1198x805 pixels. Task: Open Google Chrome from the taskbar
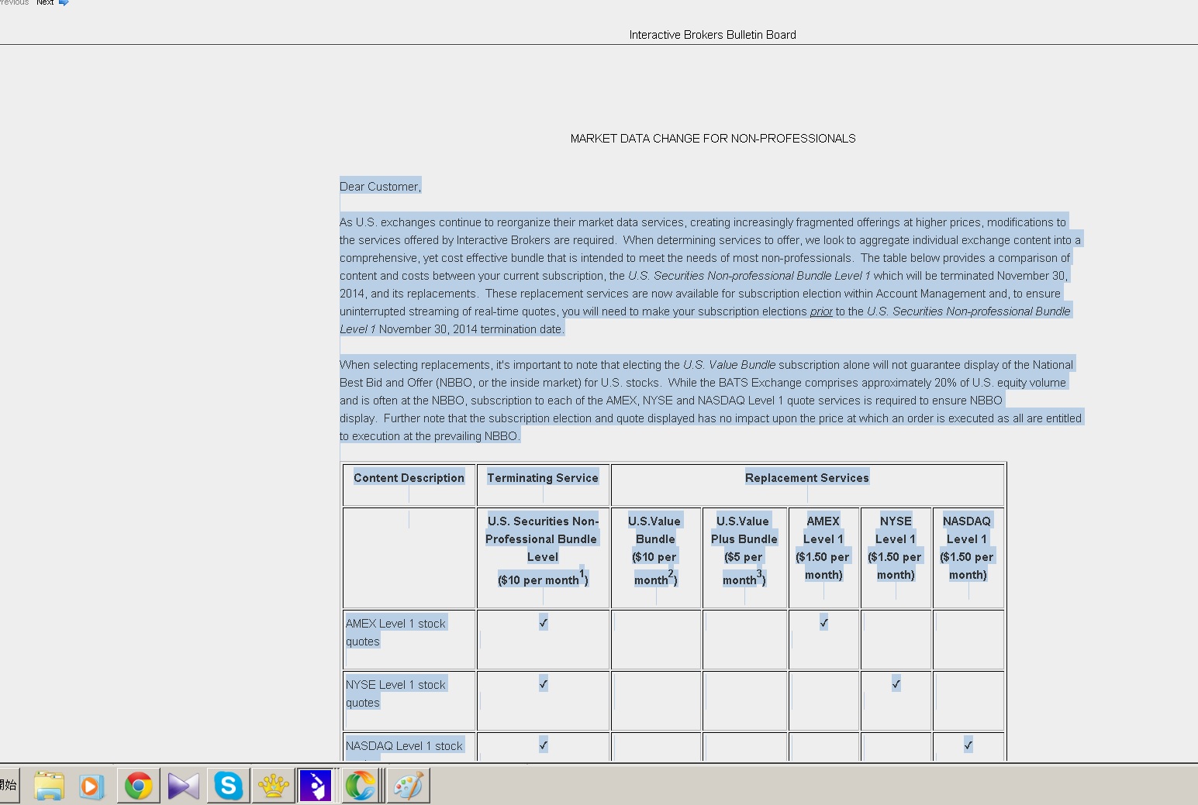pos(139,786)
